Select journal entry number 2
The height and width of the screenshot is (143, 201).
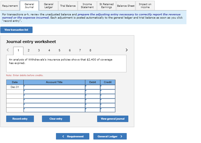(29, 51)
